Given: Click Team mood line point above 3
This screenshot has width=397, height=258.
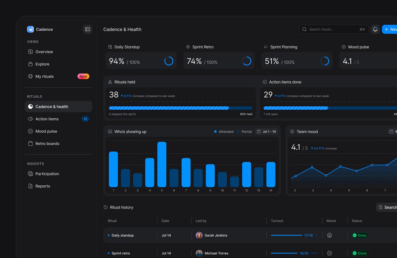Looking at the screenshot, I should (312, 167).
